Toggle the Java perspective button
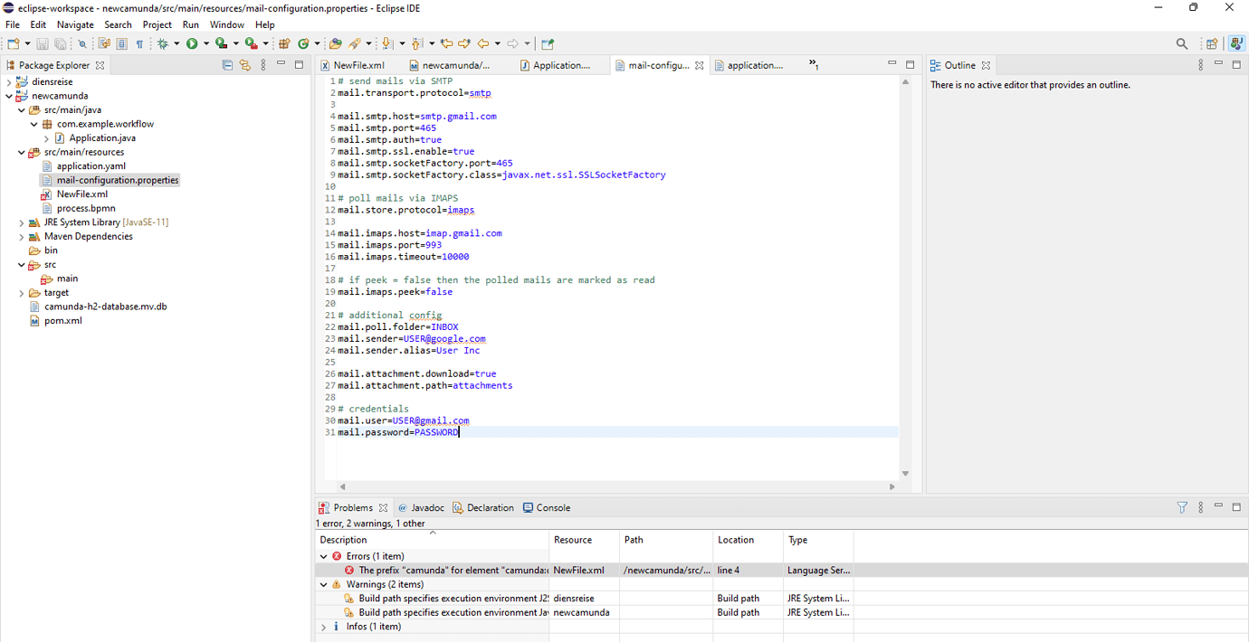Screen dimensions: 1249x642 click(1236, 43)
